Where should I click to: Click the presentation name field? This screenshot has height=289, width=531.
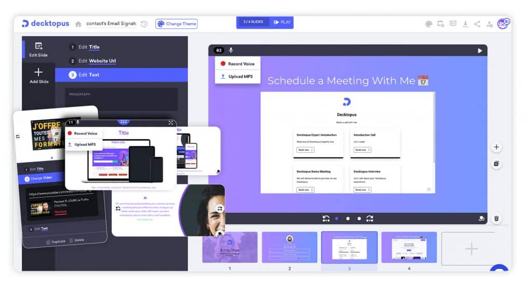(x=111, y=23)
